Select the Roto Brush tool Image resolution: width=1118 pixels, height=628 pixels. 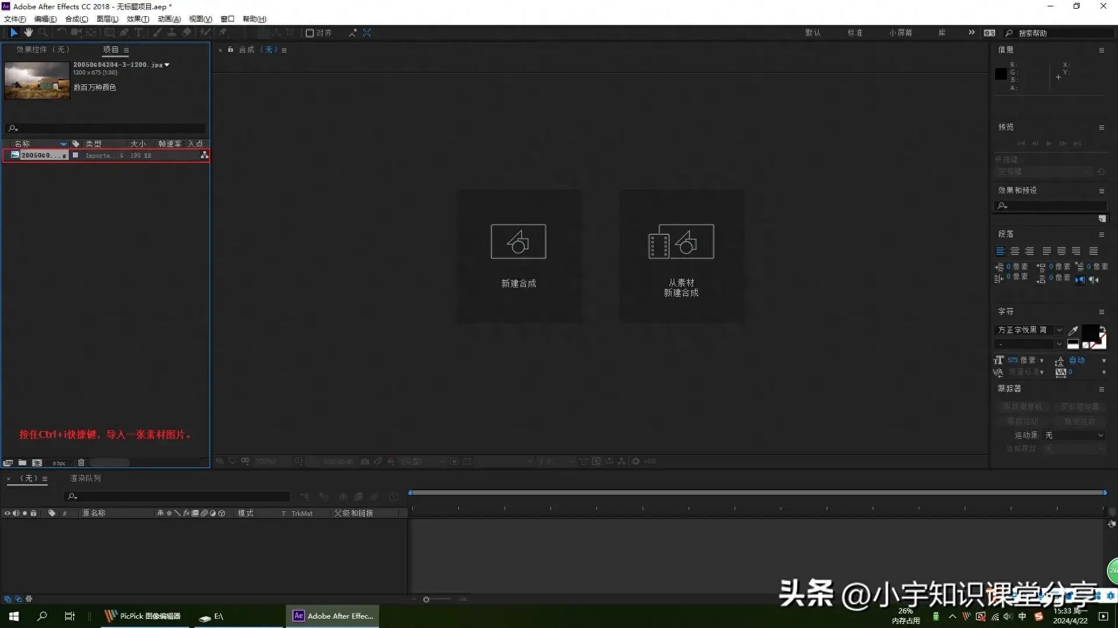tap(205, 33)
